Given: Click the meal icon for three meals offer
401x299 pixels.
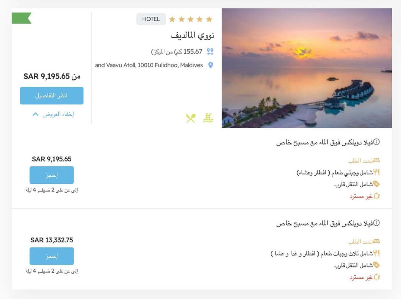Looking at the screenshot, I should (376, 253).
